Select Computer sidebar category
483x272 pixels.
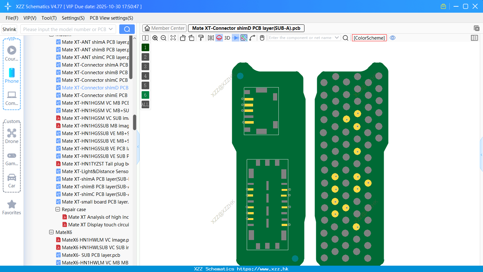(x=12, y=98)
